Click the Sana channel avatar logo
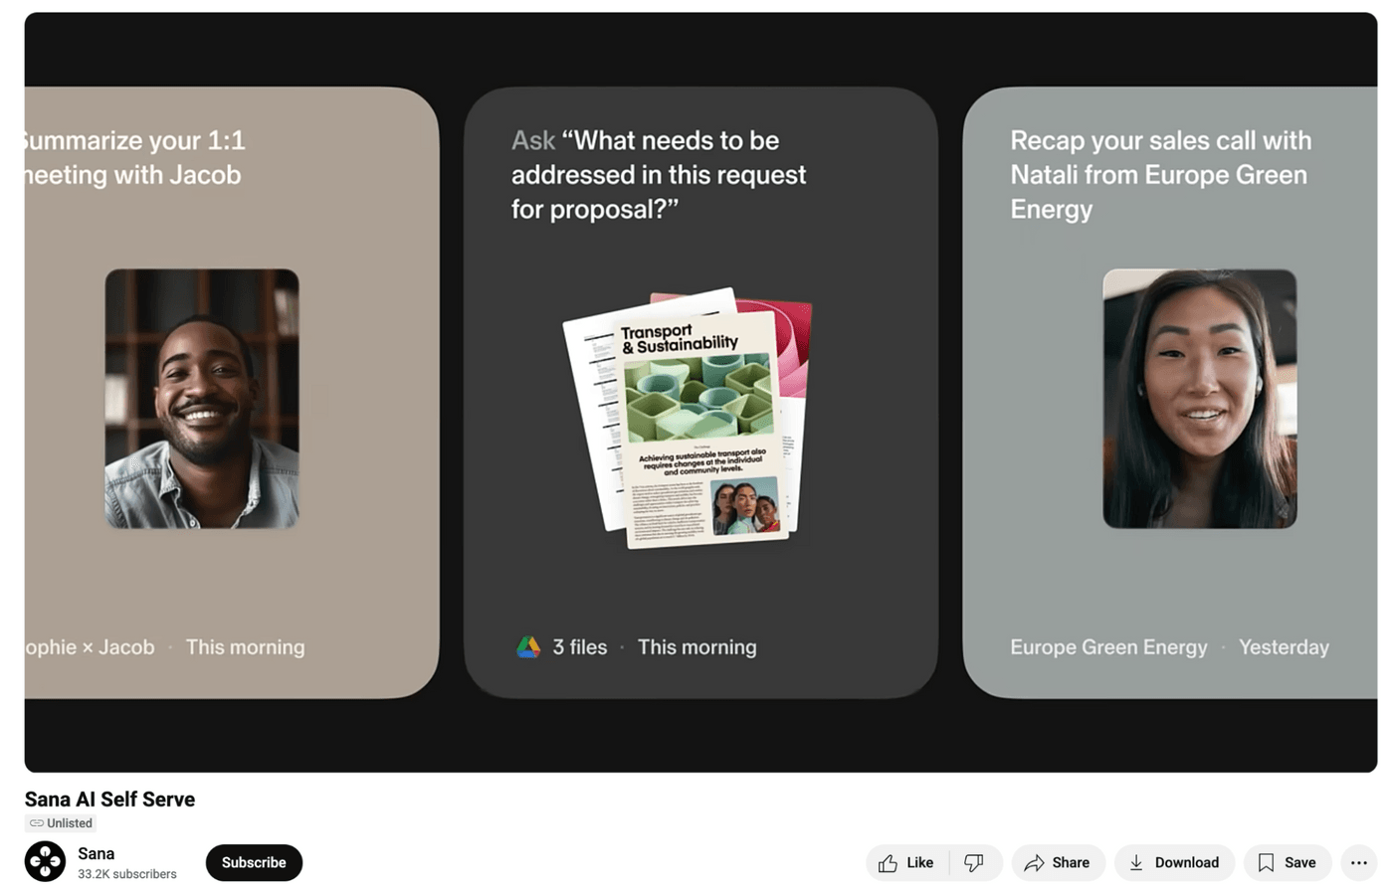The image size is (1393, 893). pyautogui.click(x=45, y=861)
